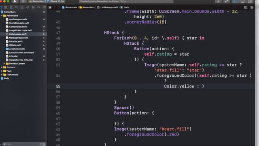Click the activity status bar message
The width and height of the screenshot is (259, 146).
(x=126, y=1)
